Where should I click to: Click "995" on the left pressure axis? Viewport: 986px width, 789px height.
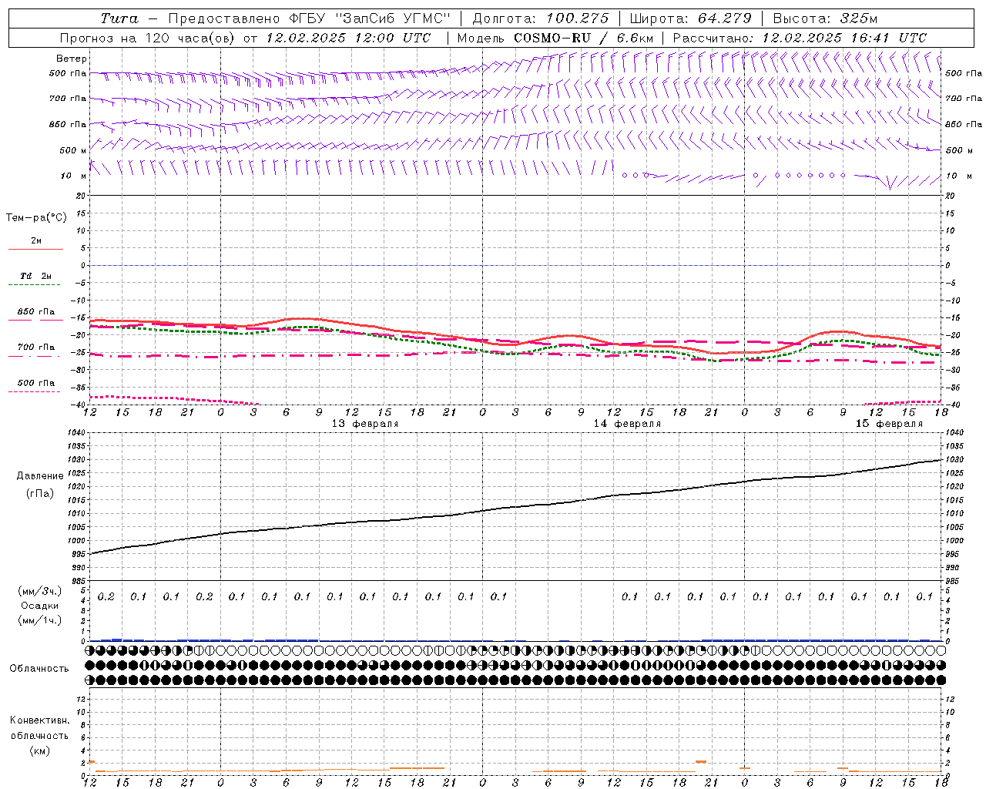point(78,554)
